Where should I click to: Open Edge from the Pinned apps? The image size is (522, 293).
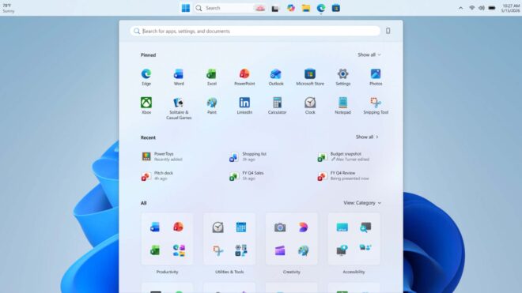[146, 77]
